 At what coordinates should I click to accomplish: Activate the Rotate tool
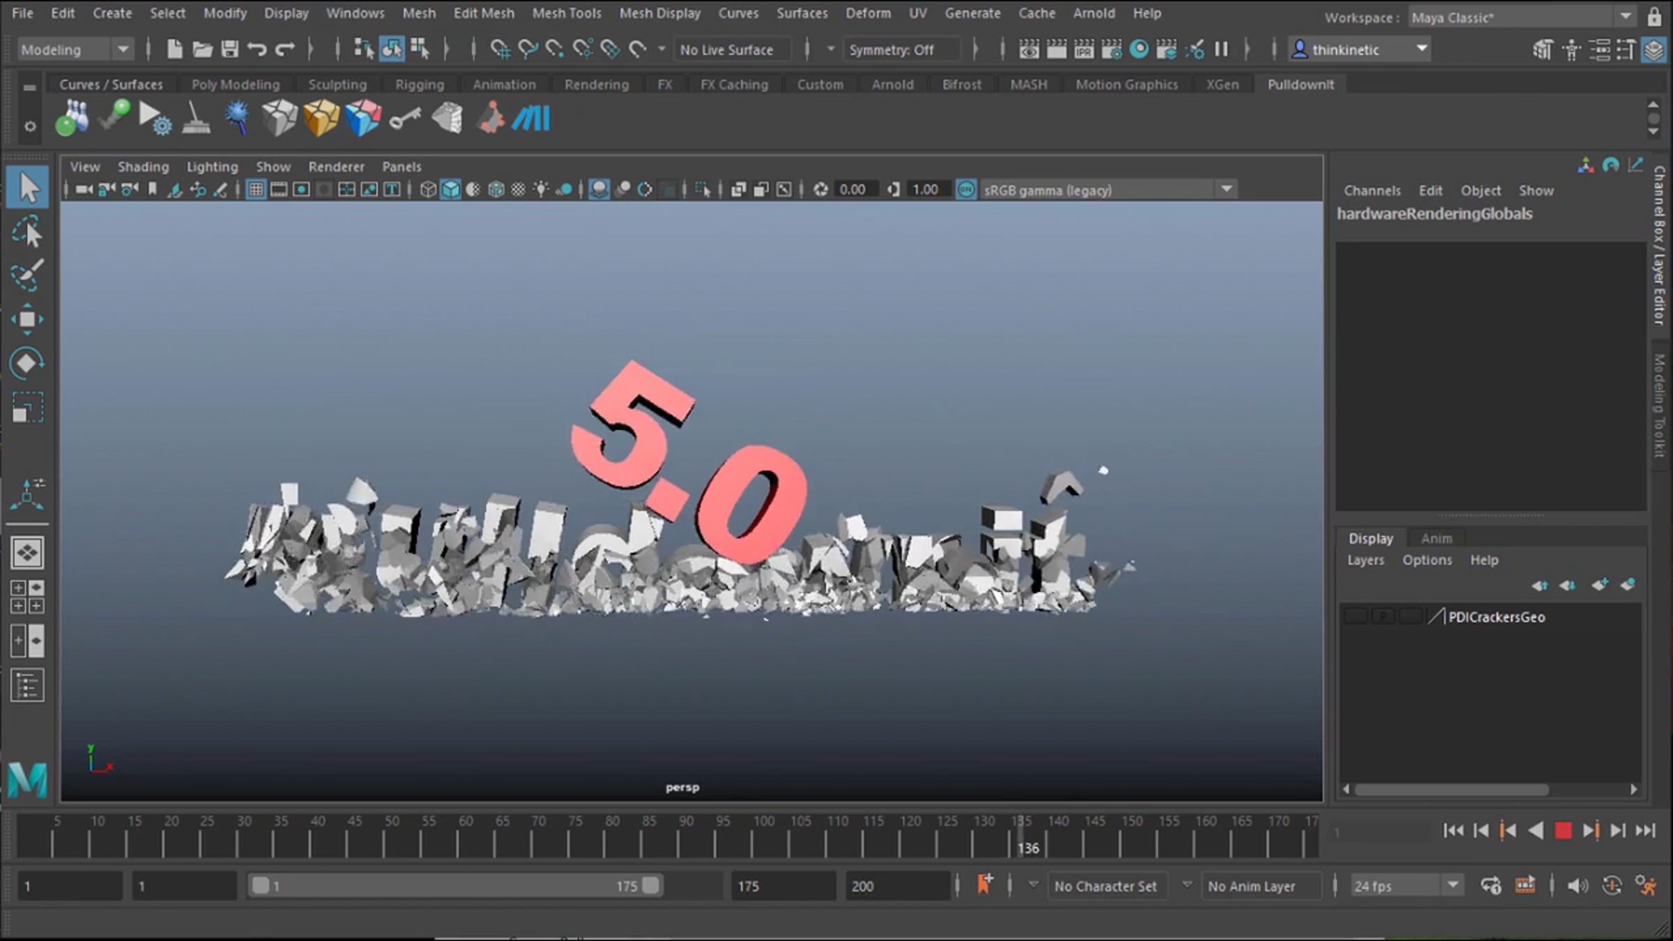[x=27, y=363]
